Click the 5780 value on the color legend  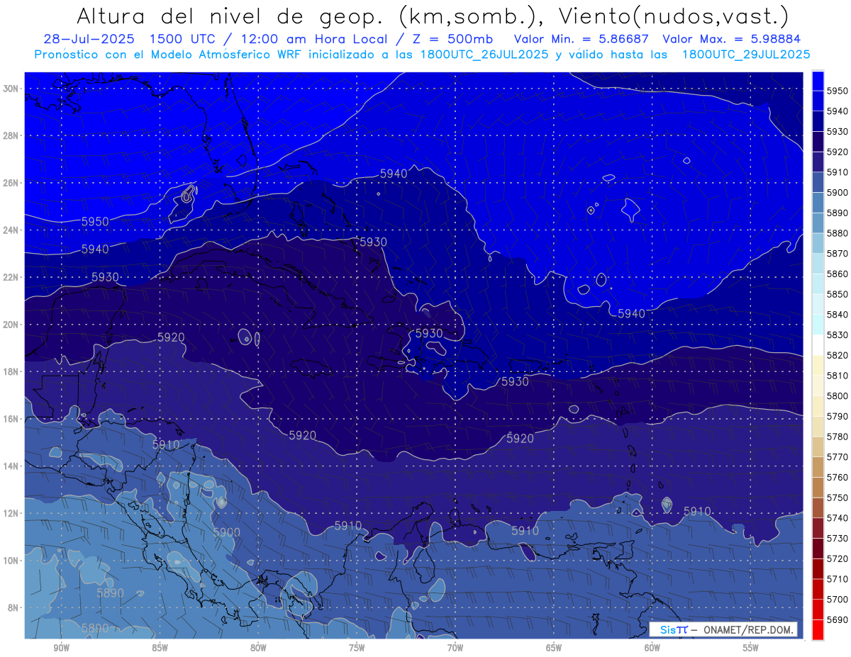click(838, 437)
